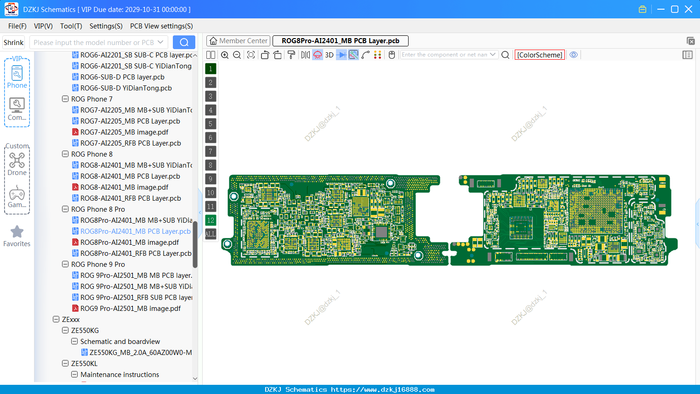Open the ColorScheme settings

540,55
